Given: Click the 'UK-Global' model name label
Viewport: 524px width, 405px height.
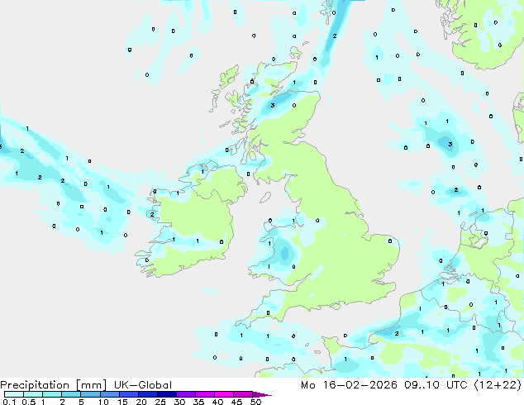Looking at the screenshot, I should (x=143, y=385).
